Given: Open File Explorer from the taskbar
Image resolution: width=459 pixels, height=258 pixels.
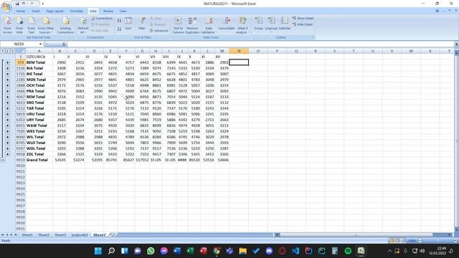Looking at the screenshot, I should (x=242, y=251).
